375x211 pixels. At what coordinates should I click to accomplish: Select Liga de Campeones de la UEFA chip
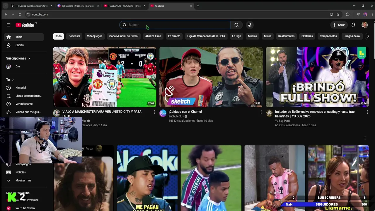(x=206, y=36)
